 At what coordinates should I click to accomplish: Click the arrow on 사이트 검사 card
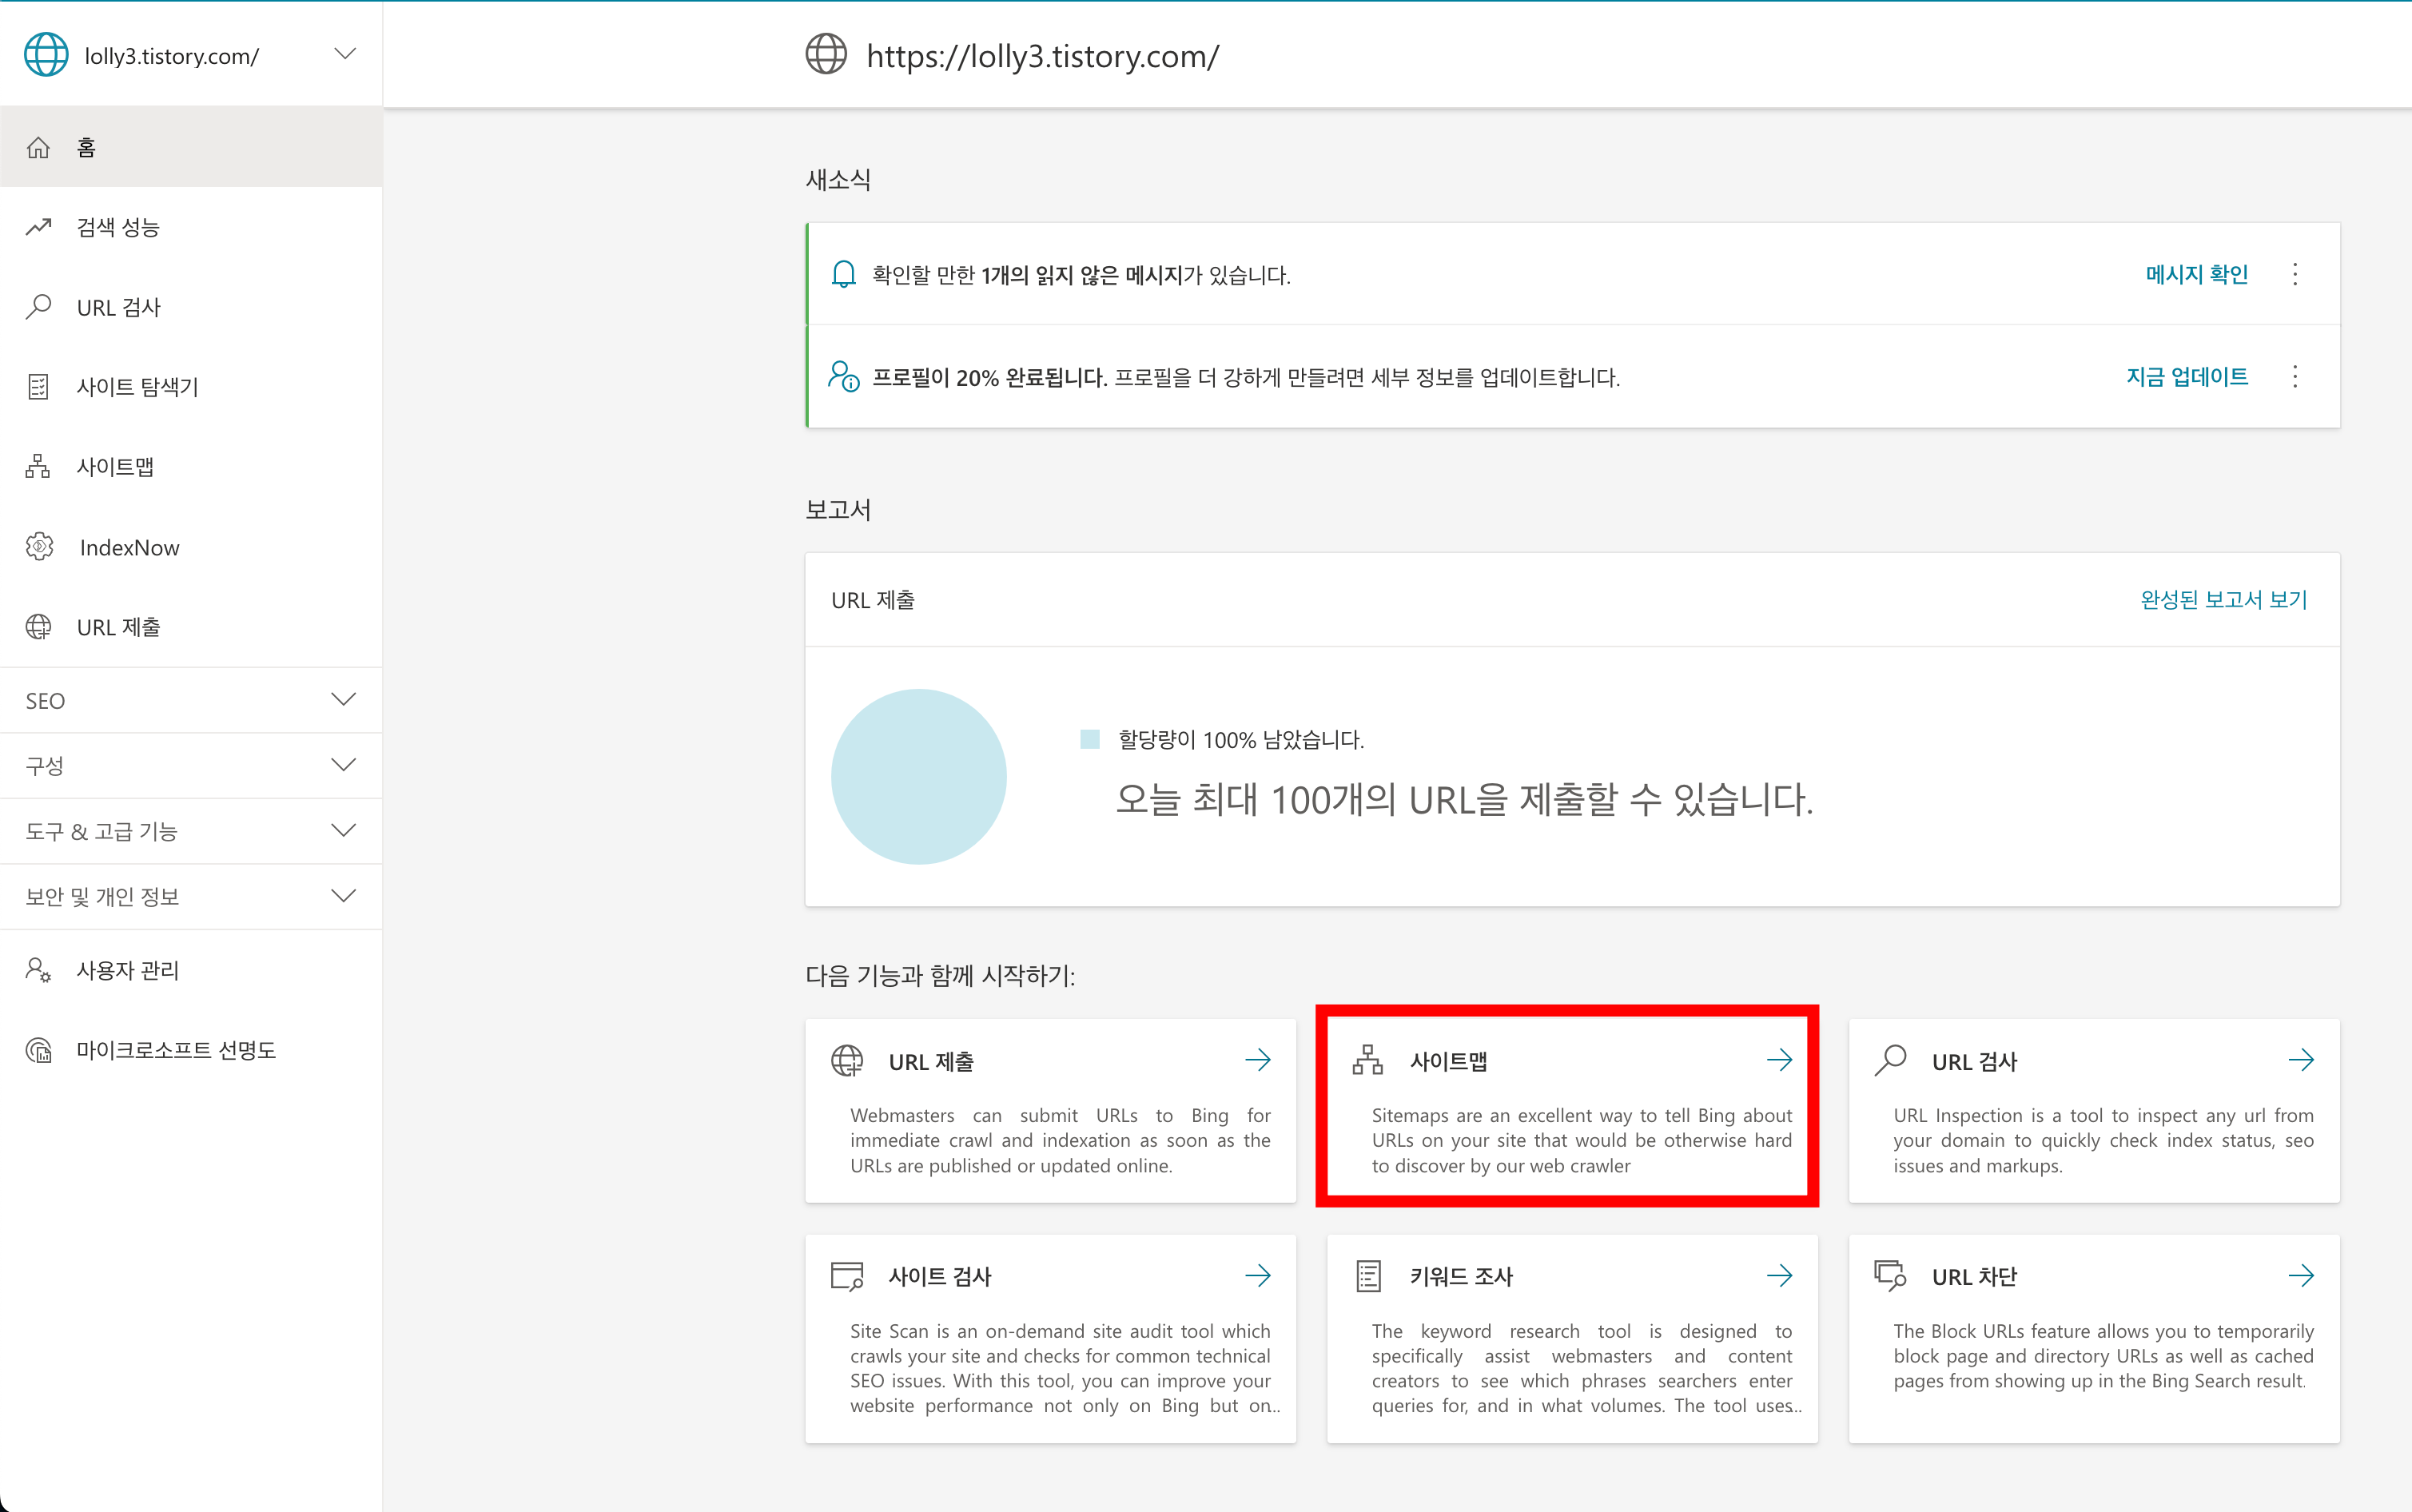coord(1258,1275)
